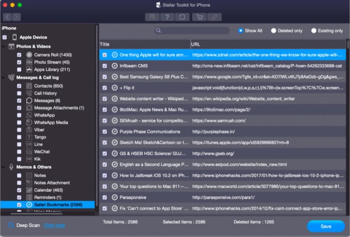
Task: Collapse the Photos & Videos section
Action: [x=4, y=46]
